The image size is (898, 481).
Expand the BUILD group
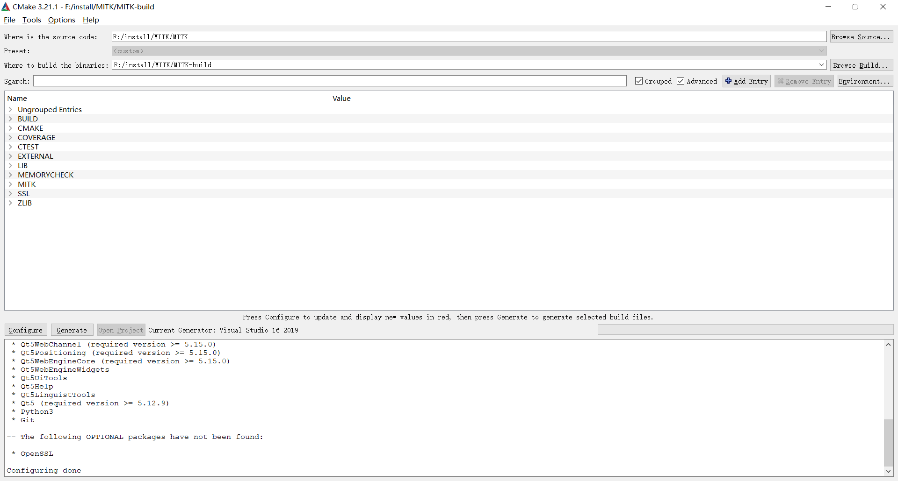(x=10, y=119)
